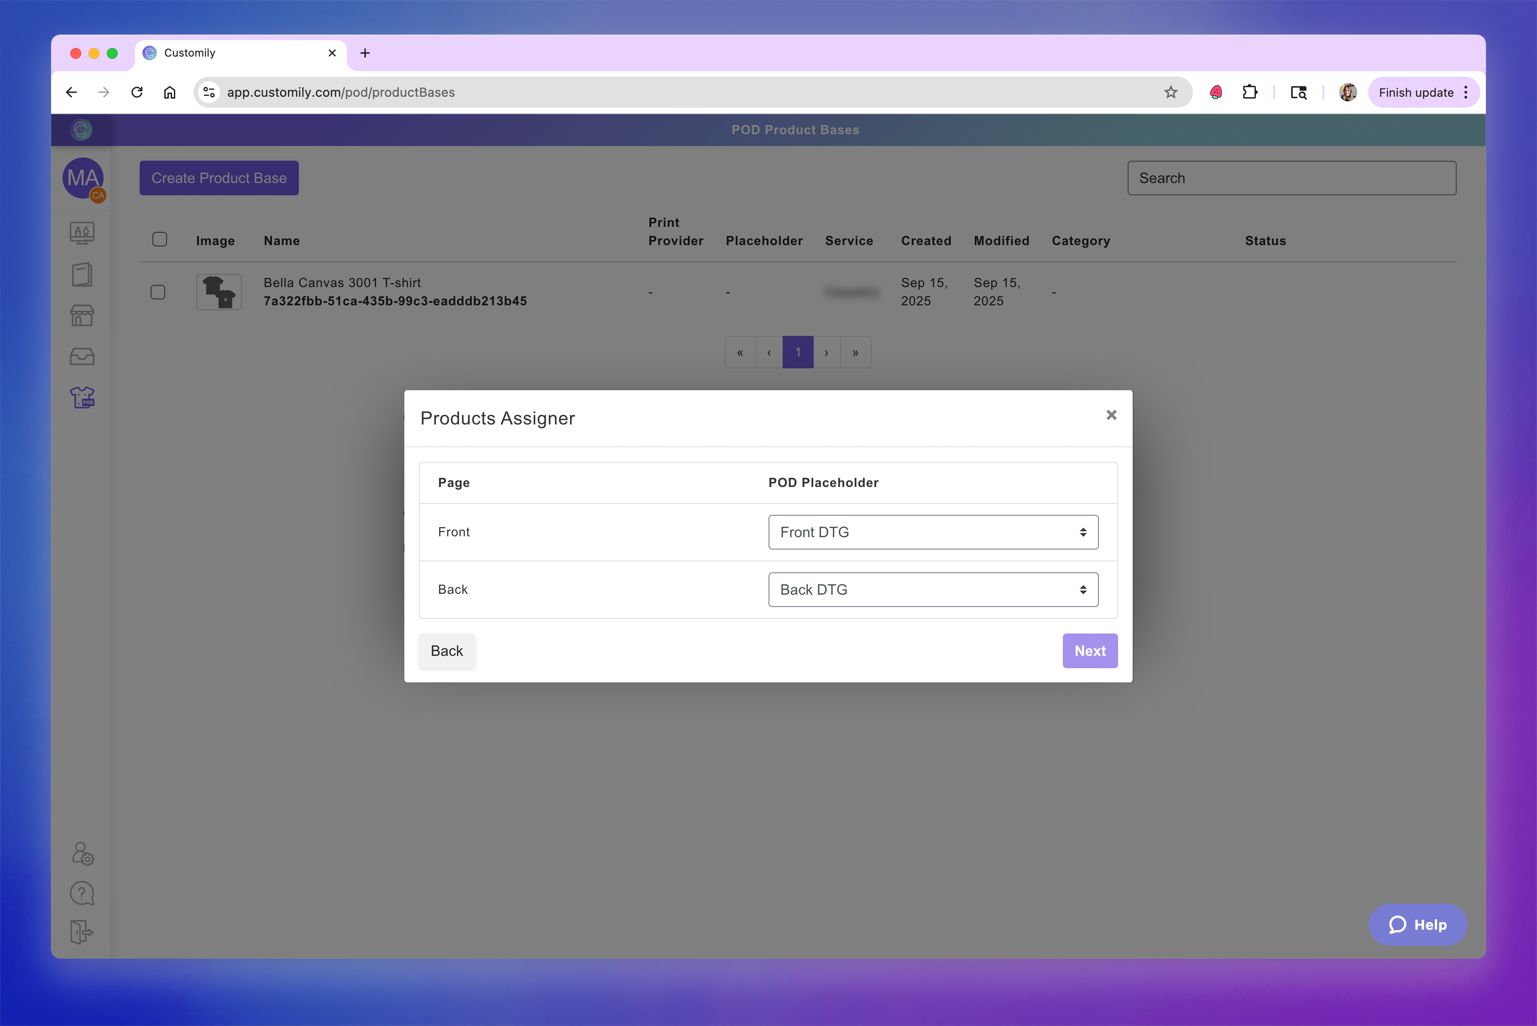This screenshot has height=1026, width=1537.
Task: Expand the Front DTG placeholder dropdown
Action: (x=932, y=532)
